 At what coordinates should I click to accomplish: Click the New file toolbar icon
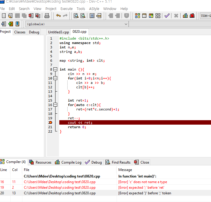pyautogui.click(x=4, y=16)
